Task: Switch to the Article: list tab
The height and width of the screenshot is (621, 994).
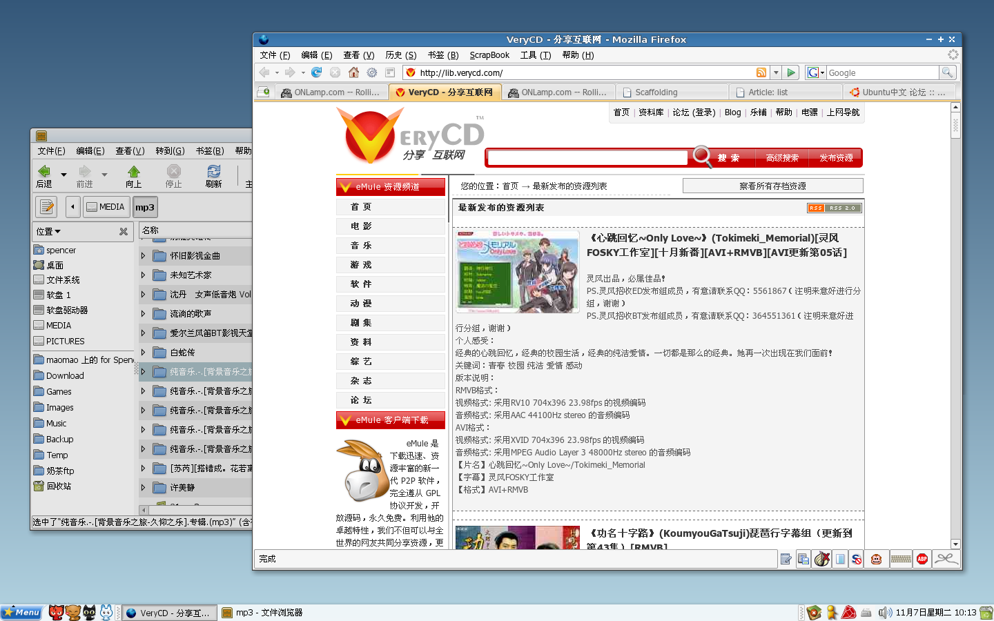Action: (x=786, y=92)
